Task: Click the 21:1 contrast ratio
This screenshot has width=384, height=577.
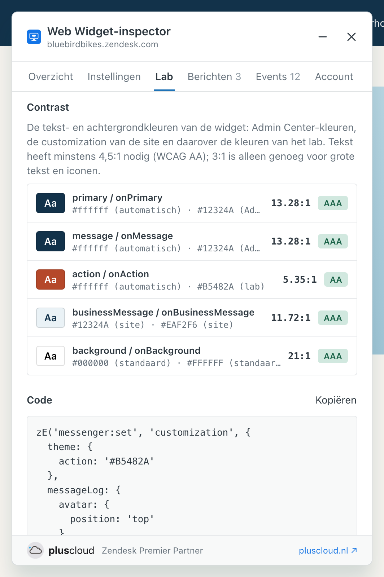Action: point(299,356)
